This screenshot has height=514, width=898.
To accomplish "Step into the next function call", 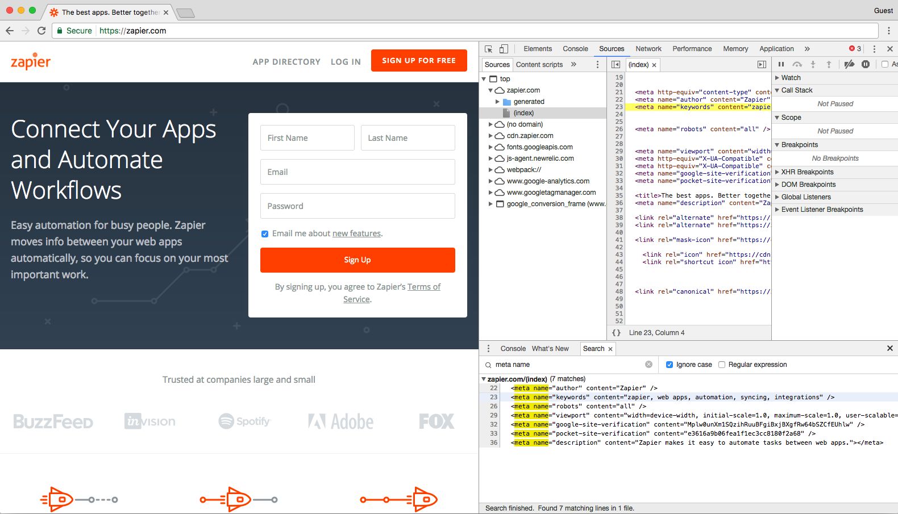I will [x=813, y=64].
